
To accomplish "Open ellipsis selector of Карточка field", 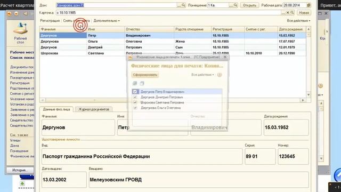I will 283,13.
